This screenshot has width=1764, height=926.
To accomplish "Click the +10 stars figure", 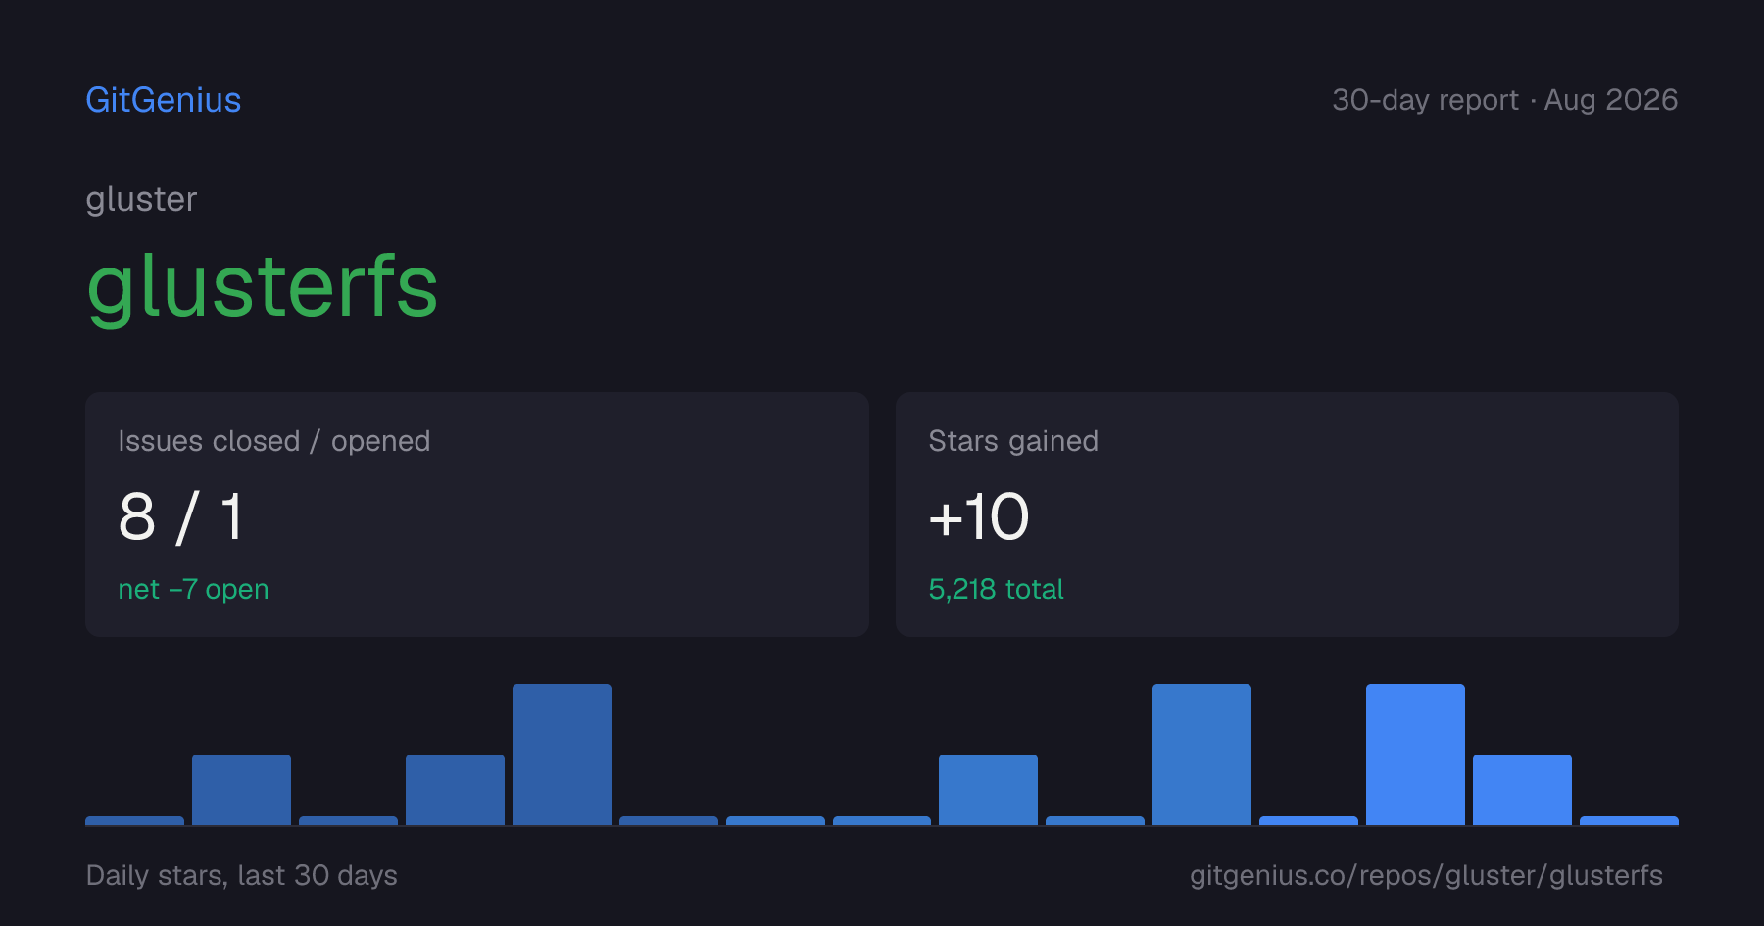I will point(979,516).
